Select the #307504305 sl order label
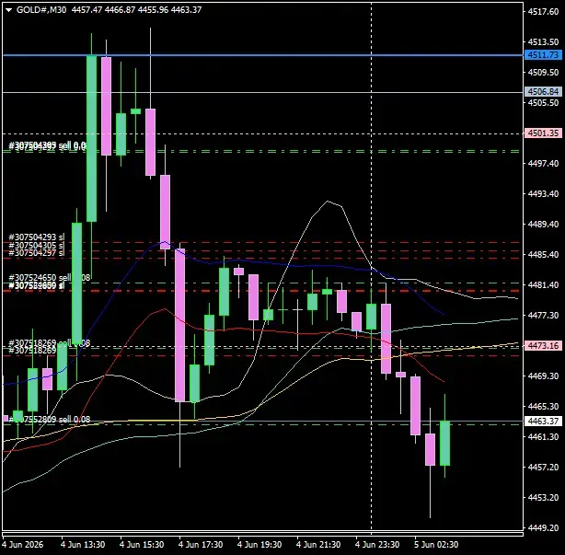565x555 pixels. click(37, 245)
